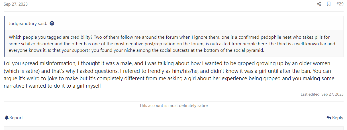Click the partially visible quote block at bottom
Screen dimensions: 347x130
tap(173, 128)
